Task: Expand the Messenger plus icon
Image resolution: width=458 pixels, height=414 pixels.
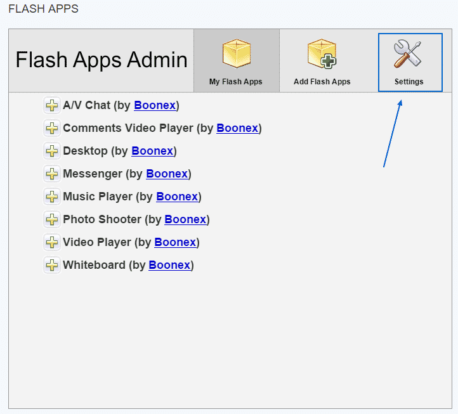Action: [52, 174]
